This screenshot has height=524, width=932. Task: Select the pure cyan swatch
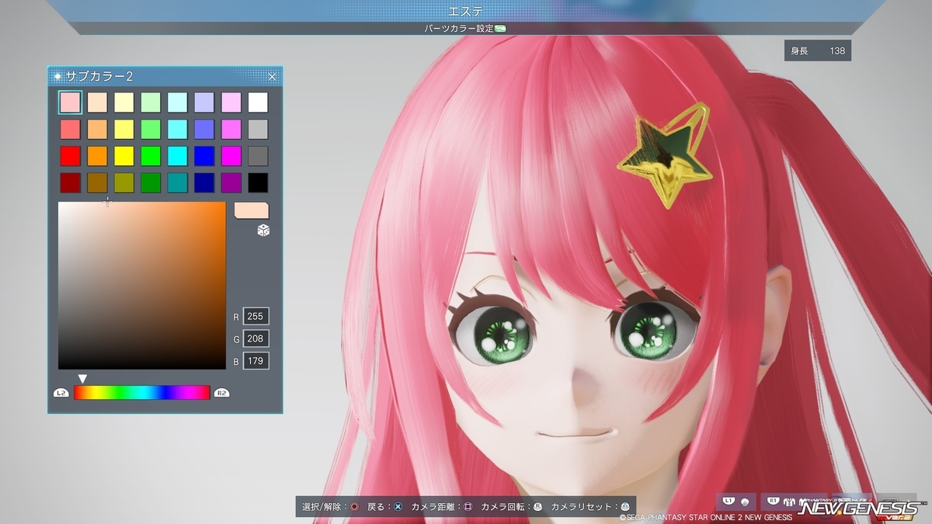[178, 156]
